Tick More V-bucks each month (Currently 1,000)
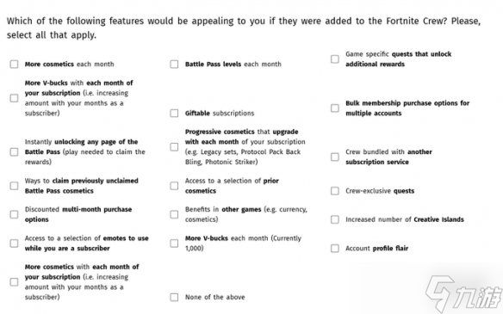The height and width of the screenshot is (314, 503). pos(174,243)
